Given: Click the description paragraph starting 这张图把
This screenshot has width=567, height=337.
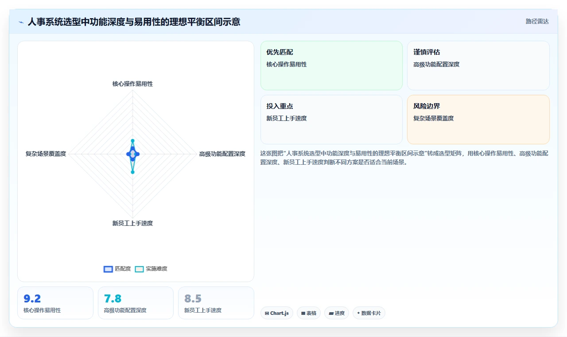Looking at the screenshot, I should pyautogui.click(x=404, y=158).
